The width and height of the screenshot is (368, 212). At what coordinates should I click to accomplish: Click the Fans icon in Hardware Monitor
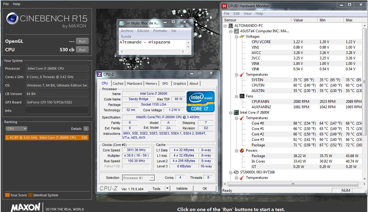point(242,96)
